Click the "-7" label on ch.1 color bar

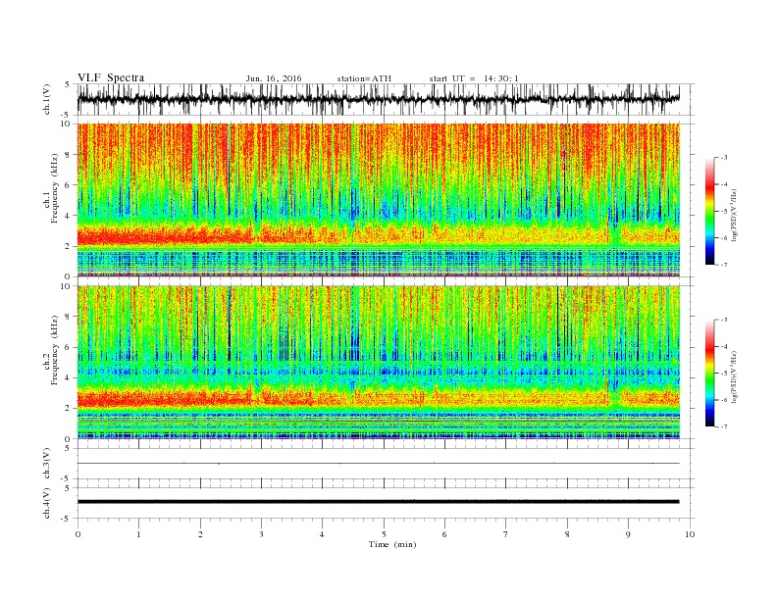click(723, 265)
